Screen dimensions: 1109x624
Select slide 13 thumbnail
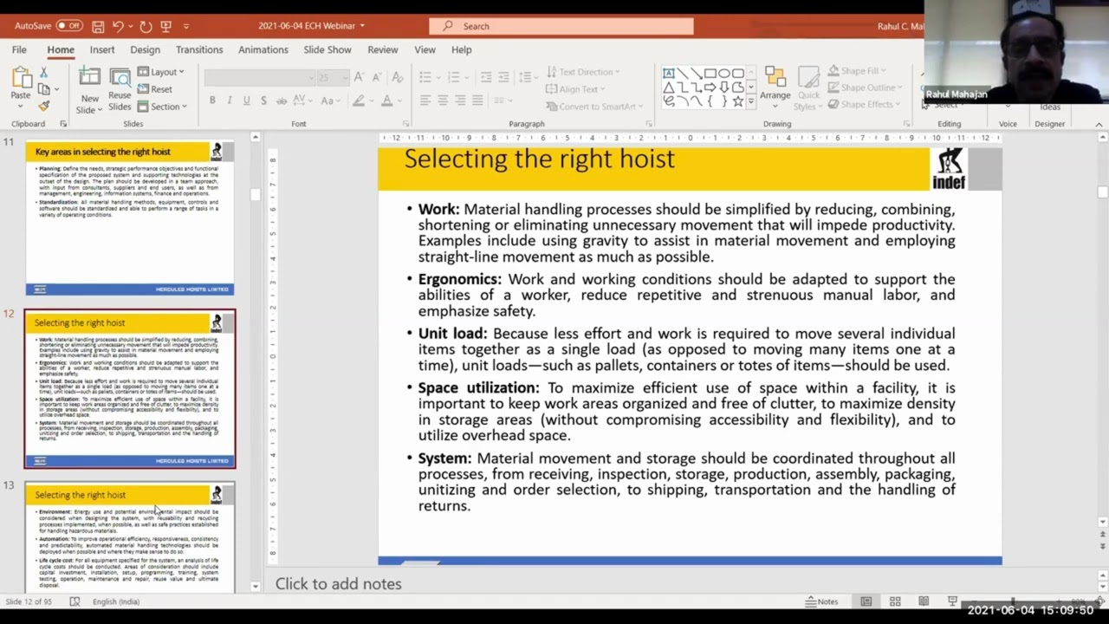(x=130, y=536)
